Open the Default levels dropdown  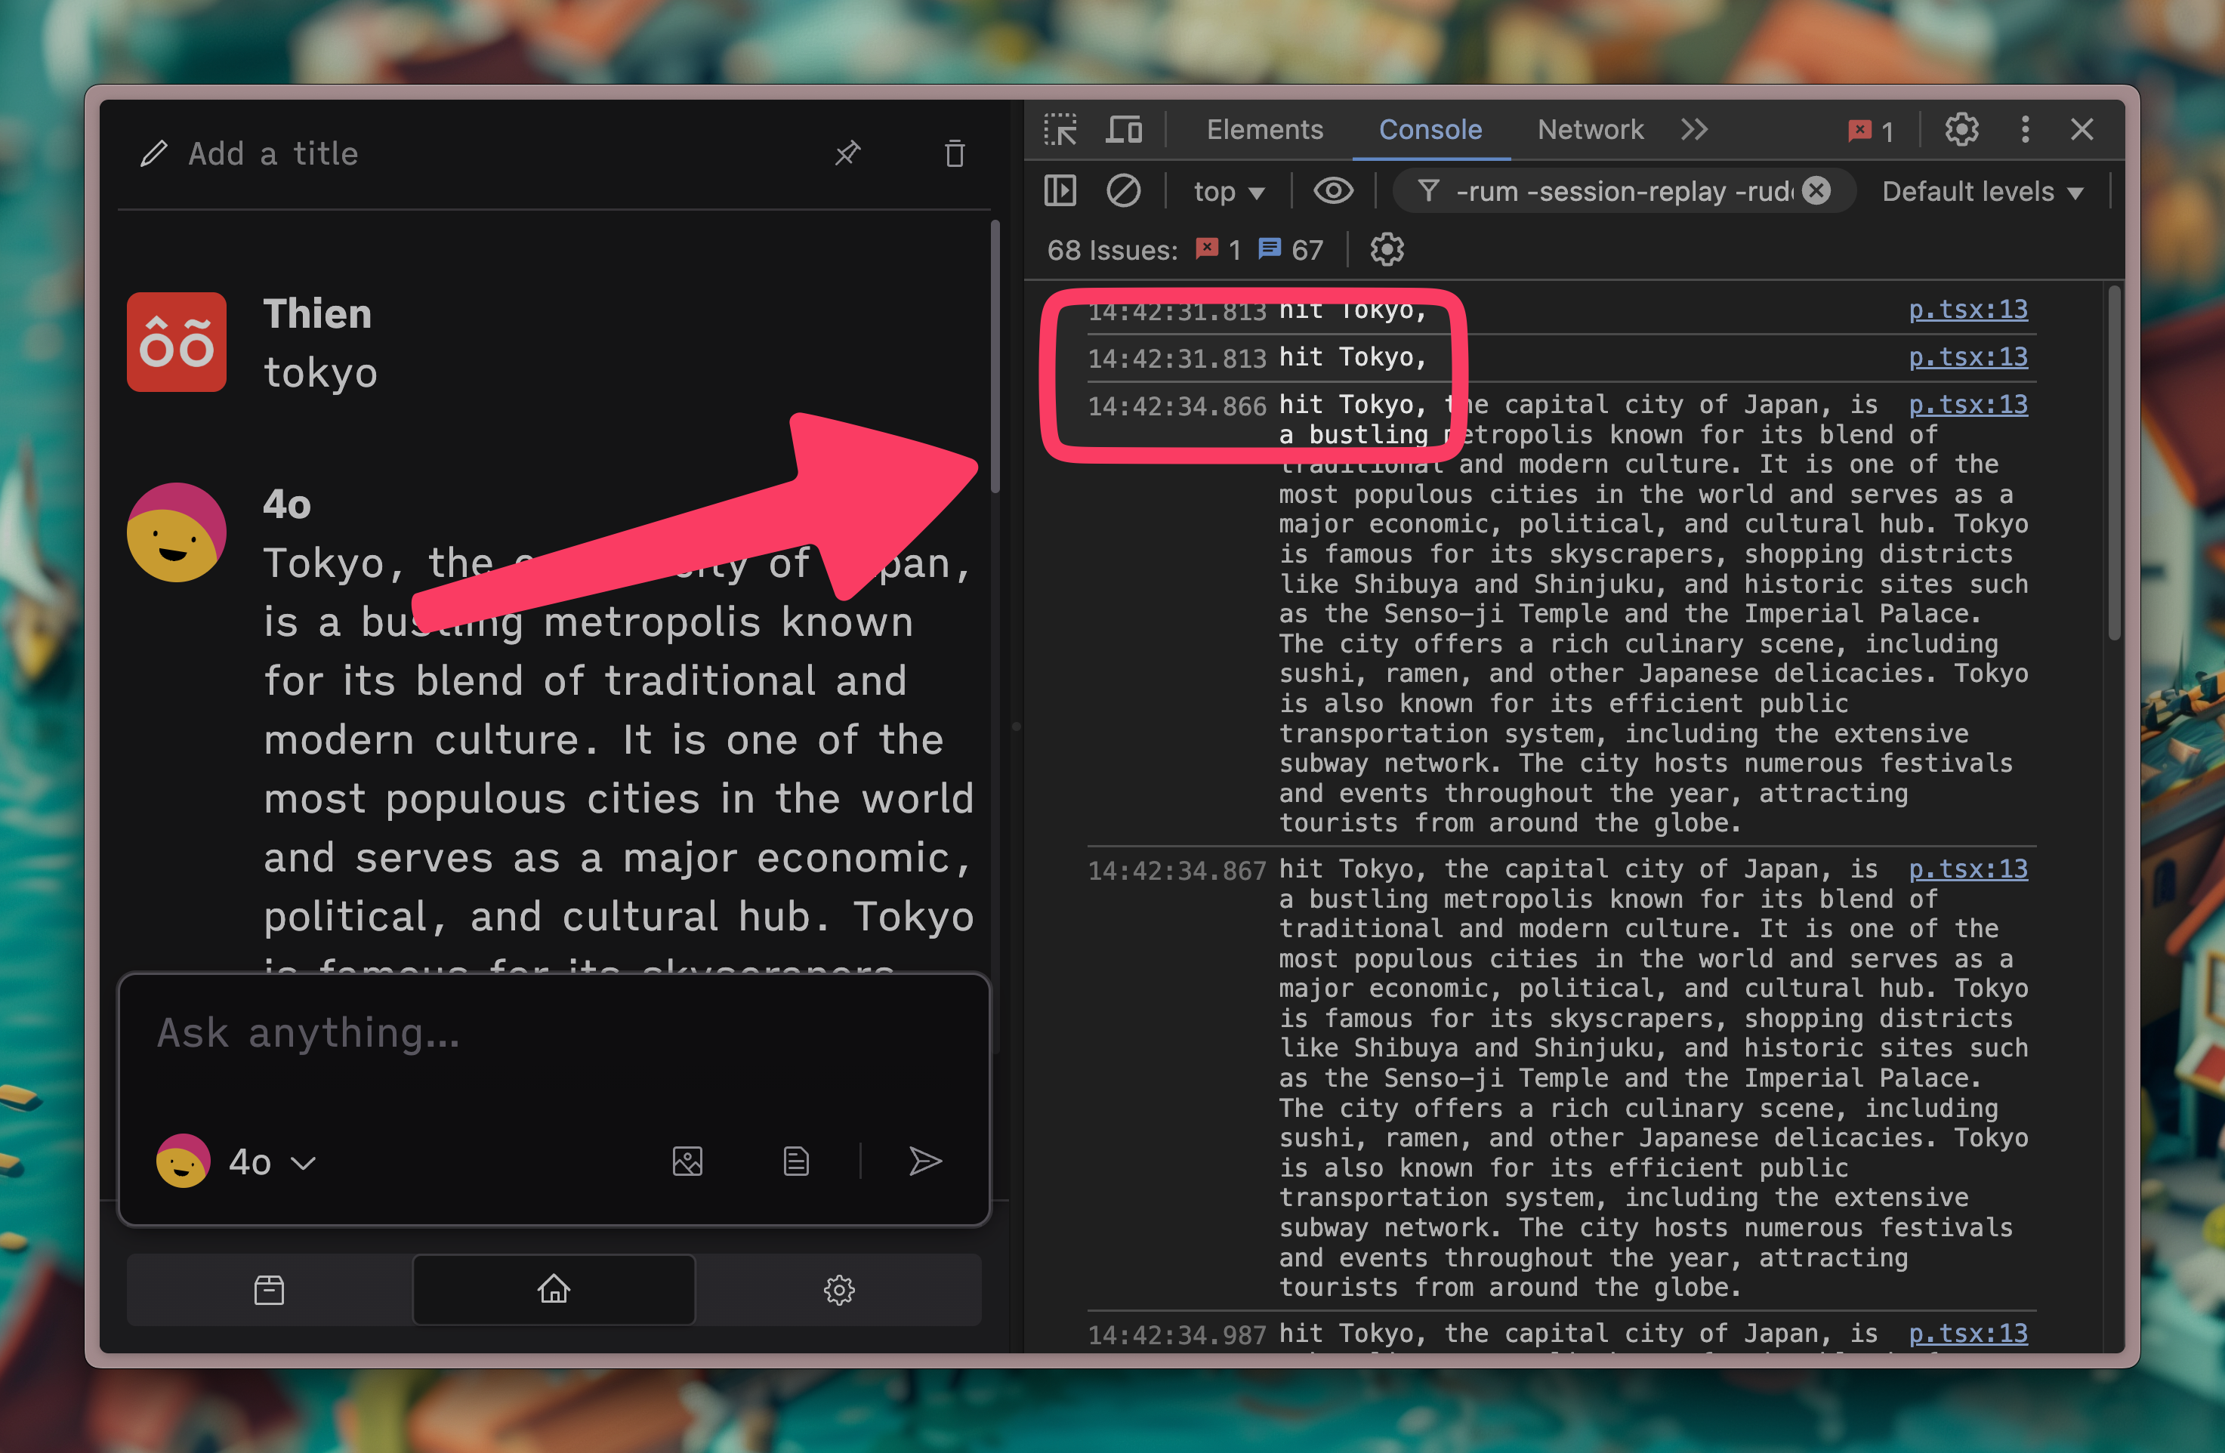click(1982, 192)
